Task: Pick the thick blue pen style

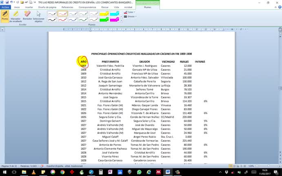Action: point(73,19)
